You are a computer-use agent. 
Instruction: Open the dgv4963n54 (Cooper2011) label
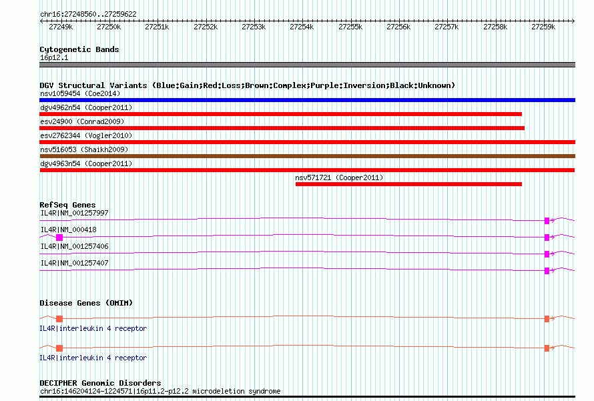[x=86, y=163]
